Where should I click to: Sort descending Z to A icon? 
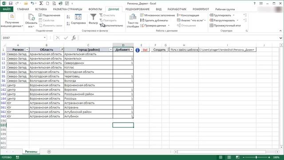(68, 24)
